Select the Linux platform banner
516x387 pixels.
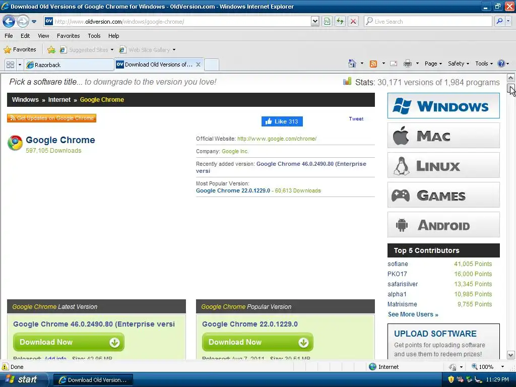[443, 165]
